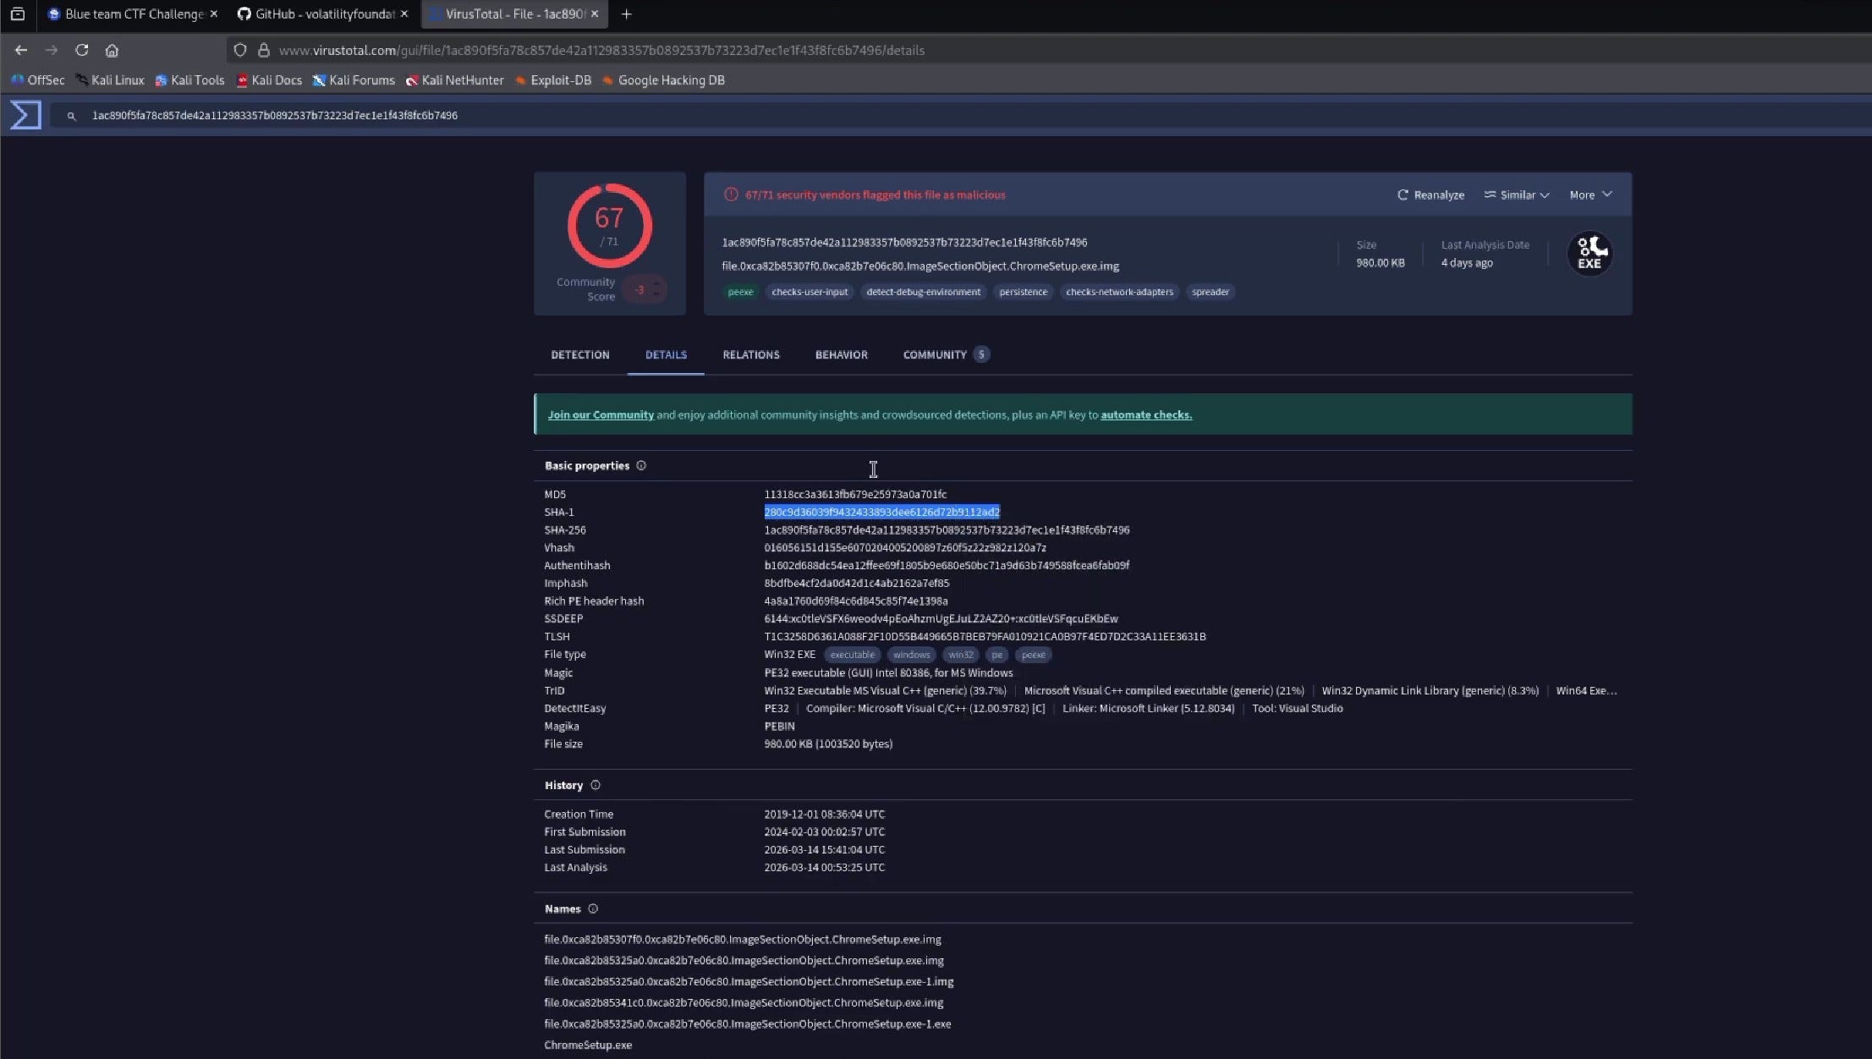
Task: Click the executable file type tag
Action: pos(852,655)
